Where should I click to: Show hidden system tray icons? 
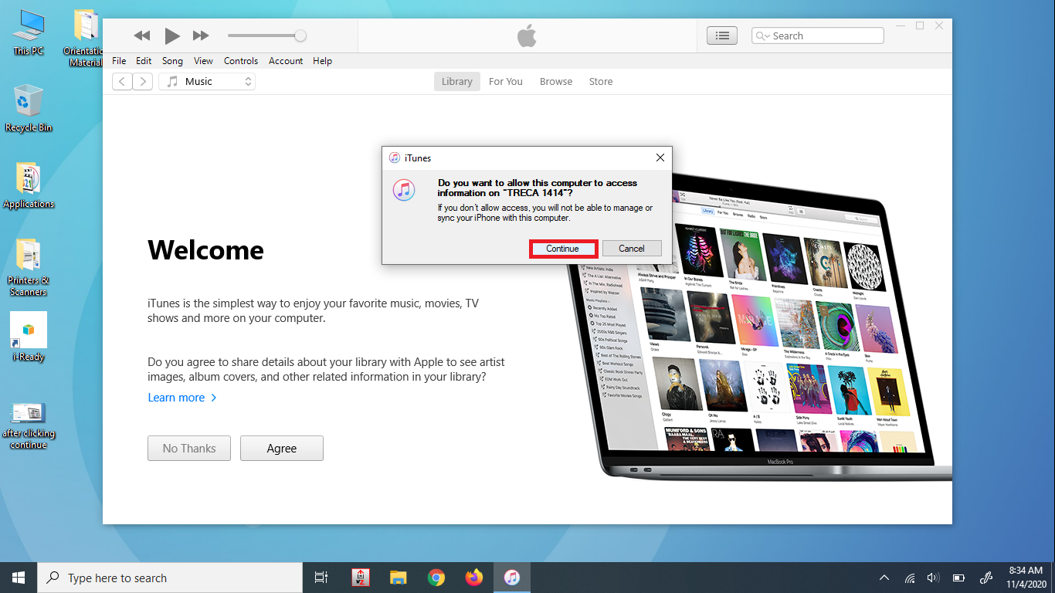[884, 578]
